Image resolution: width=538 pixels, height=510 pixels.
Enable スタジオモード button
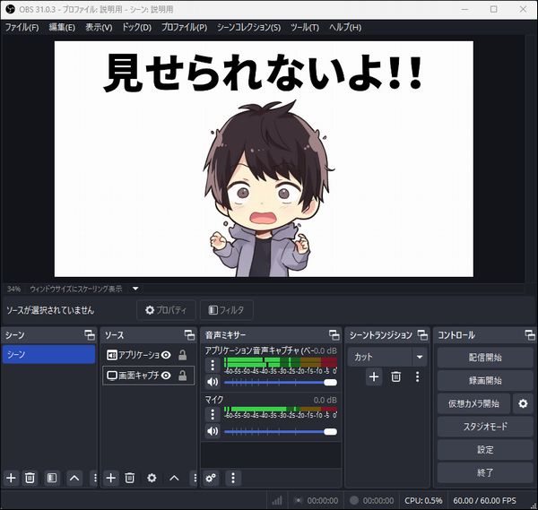[485, 427]
